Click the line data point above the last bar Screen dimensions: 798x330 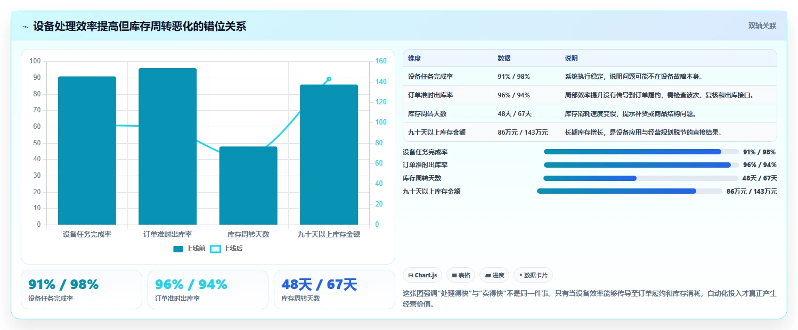pos(329,79)
